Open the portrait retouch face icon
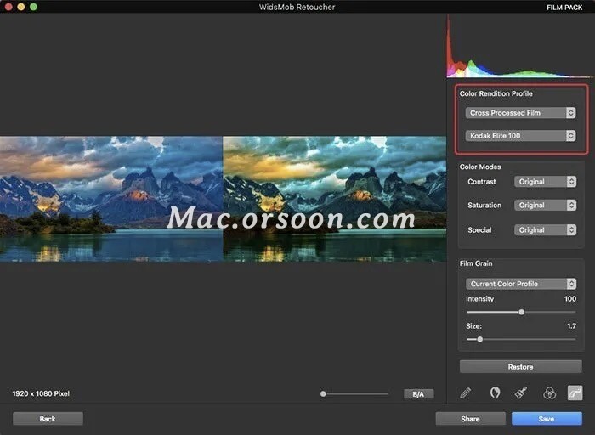 click(494, 393)
